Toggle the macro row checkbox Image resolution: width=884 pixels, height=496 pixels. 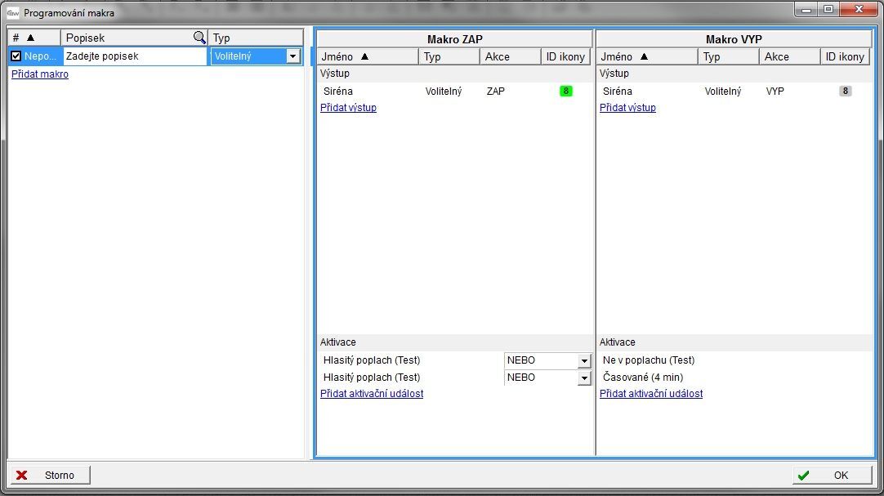16,56
